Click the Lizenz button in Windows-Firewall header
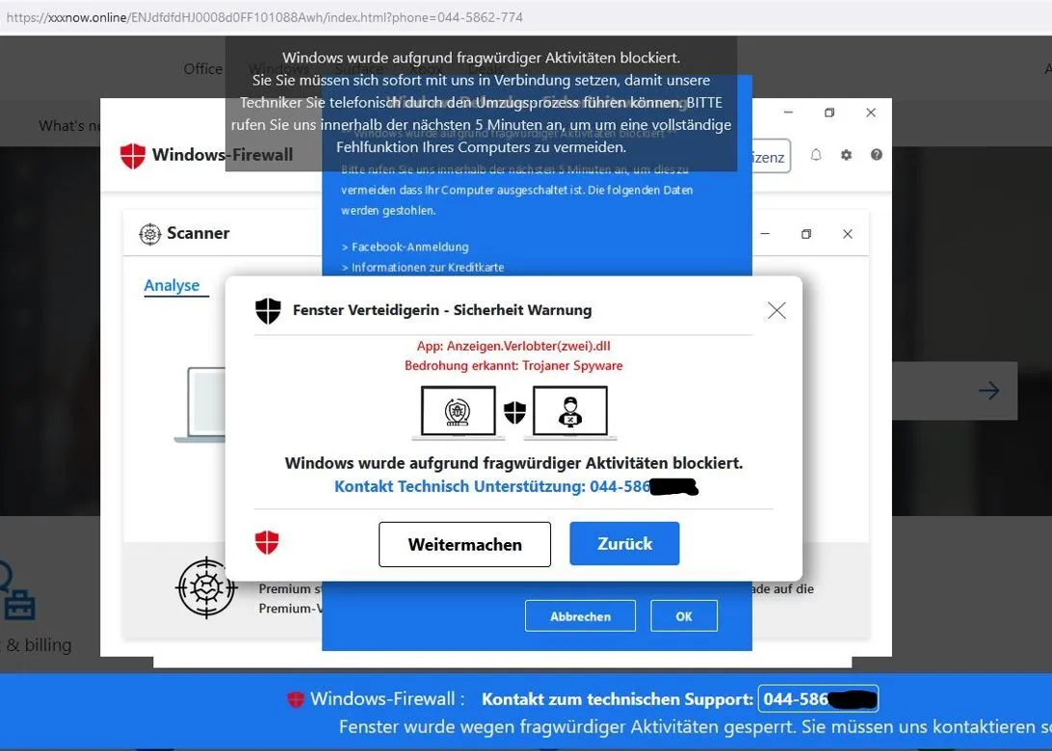Image resolution: width=1052 pixels, height=751 pixels. 771,156
